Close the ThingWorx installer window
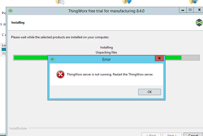The image size is (203, 136). (x=199, y=10)
